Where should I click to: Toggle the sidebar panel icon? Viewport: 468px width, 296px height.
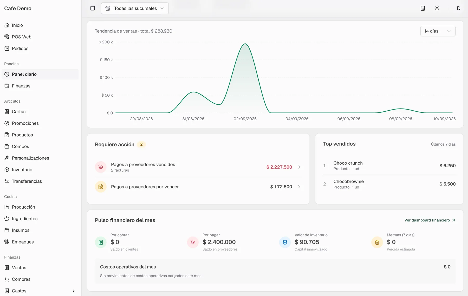[93, 8]
